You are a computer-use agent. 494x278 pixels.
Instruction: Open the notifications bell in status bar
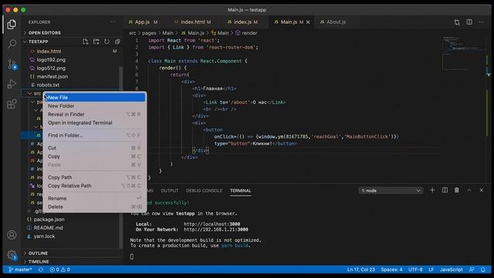pyautogui.click(x=483, y=270)
